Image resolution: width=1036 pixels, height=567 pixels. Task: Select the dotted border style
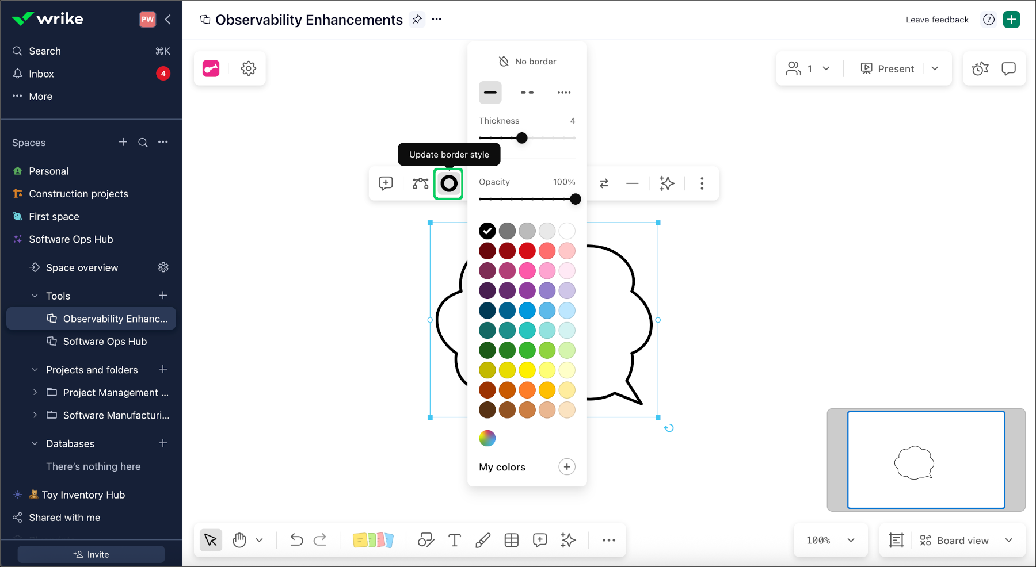tap(563, 92)
